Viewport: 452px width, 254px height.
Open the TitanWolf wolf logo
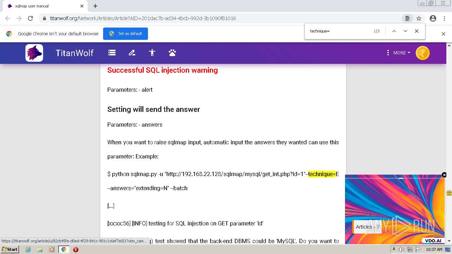pyautogui.click(x=34, y=53)
